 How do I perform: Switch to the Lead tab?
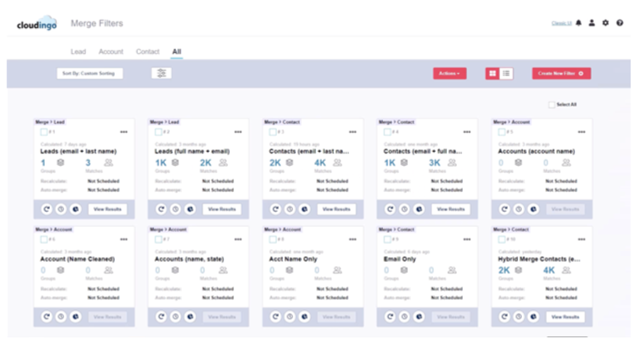[78, 52]
